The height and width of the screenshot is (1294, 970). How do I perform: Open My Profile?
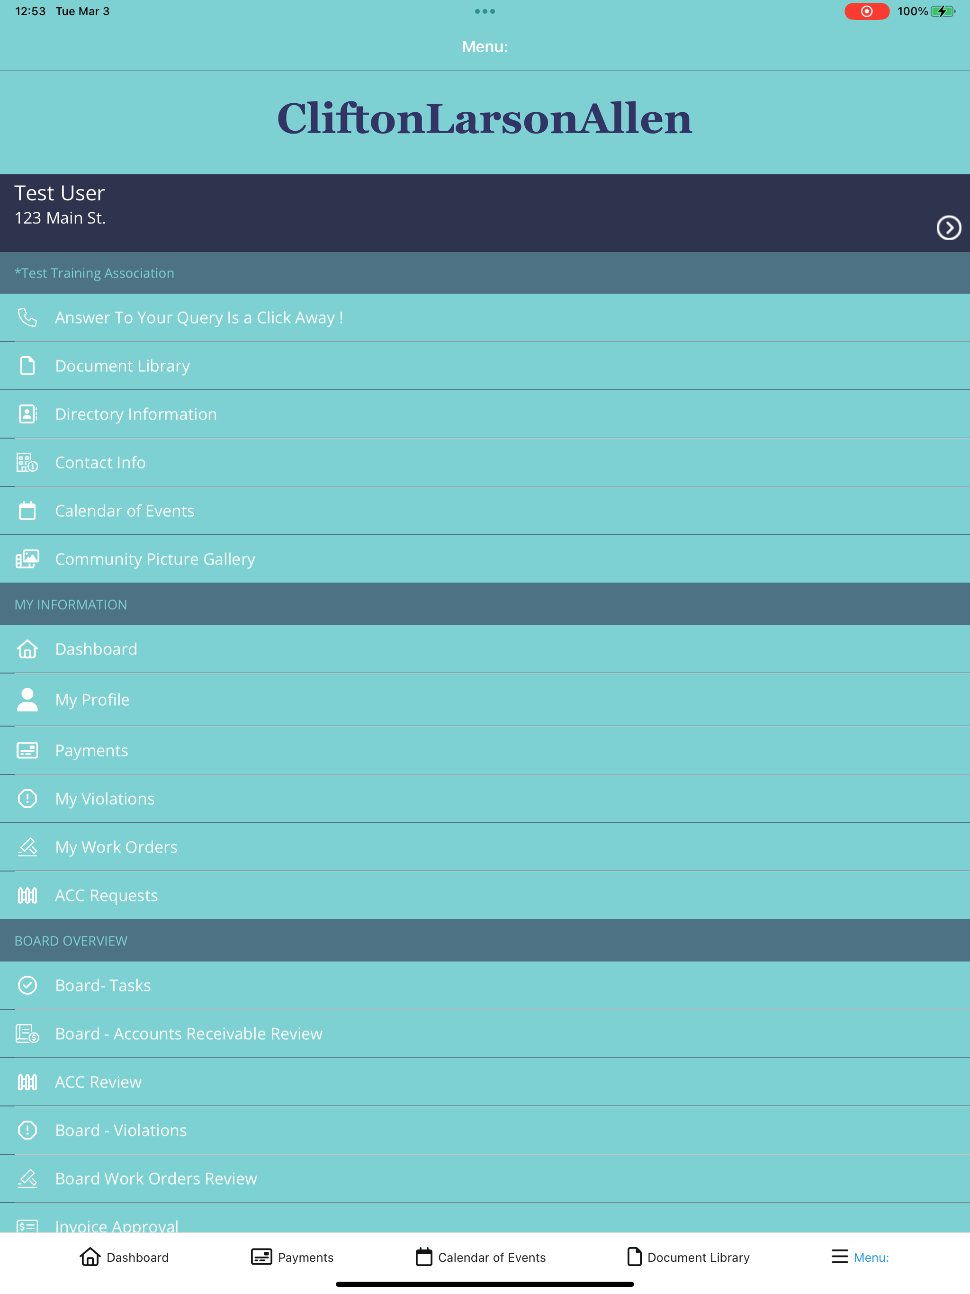(485, 700)
